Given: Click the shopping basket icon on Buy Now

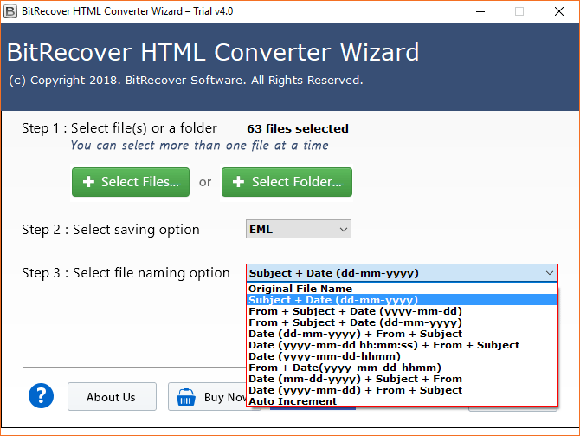Looking at the screenshot, I should pos(186,397).
